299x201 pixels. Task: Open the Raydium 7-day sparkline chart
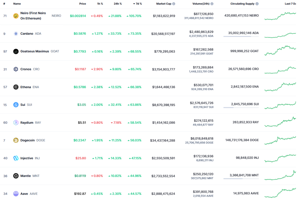(280, 122)
